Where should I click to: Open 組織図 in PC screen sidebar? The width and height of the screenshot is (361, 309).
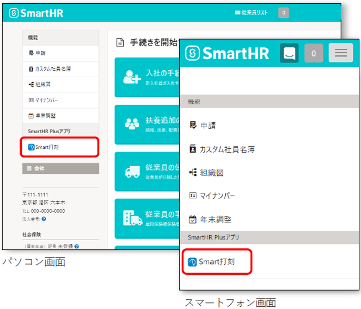[x=60, y=85]
